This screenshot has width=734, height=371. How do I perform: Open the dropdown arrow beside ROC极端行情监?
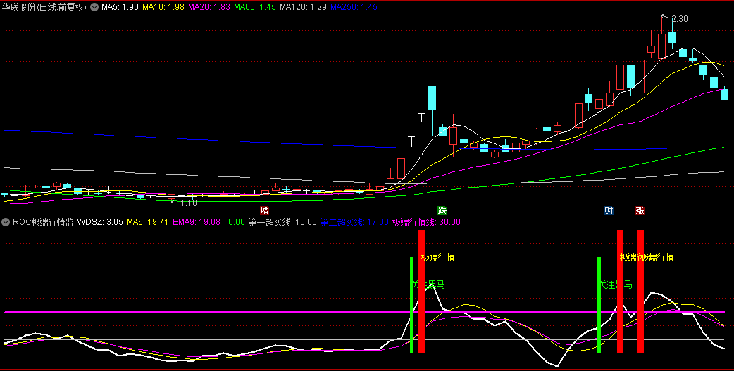[x=6, y=221]
